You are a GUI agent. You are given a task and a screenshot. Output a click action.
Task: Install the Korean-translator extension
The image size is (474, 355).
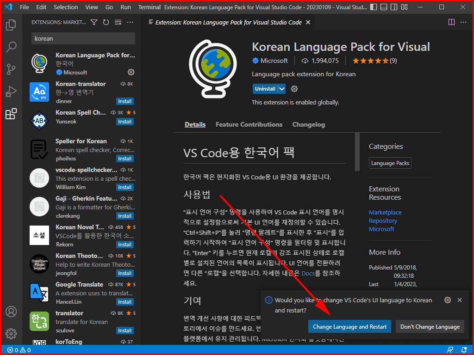(x=125, y=101)
